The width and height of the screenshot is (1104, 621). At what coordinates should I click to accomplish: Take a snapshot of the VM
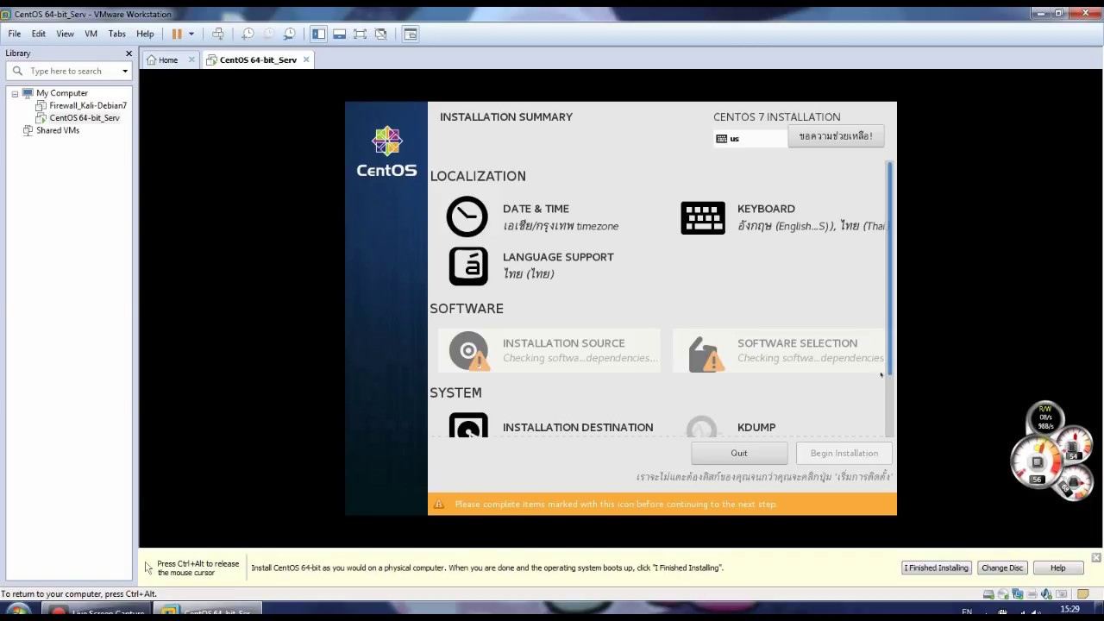click(x=248, y=34)
